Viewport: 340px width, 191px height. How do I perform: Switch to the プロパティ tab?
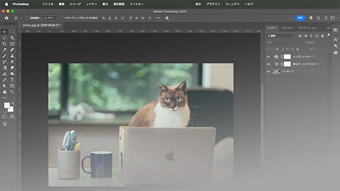point(287,28)
